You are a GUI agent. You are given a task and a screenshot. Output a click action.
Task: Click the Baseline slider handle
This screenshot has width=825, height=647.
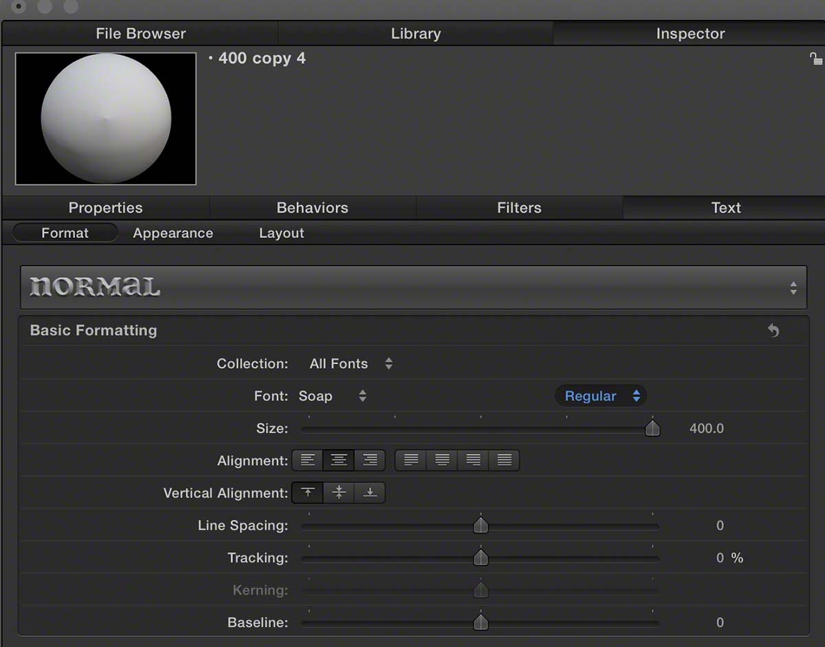[481, 622]
